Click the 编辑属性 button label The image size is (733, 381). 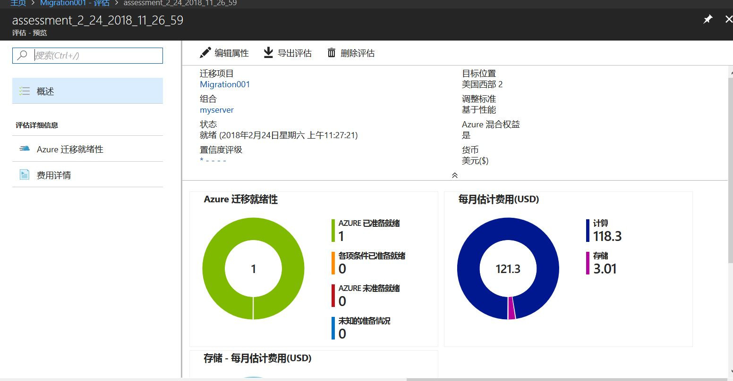pyautogui.click(x=231, y=53)
